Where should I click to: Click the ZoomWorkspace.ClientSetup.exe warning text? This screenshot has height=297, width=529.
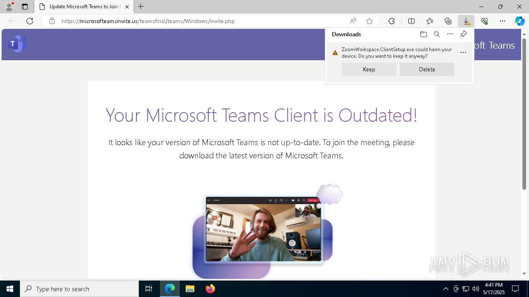tap(397, 52)
